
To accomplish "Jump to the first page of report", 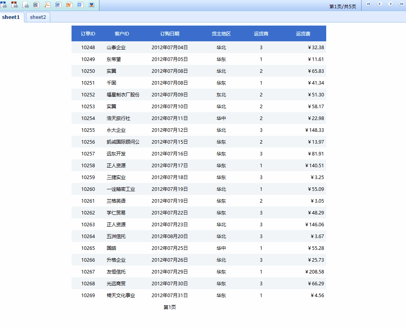I will click(x=369, y=4).
